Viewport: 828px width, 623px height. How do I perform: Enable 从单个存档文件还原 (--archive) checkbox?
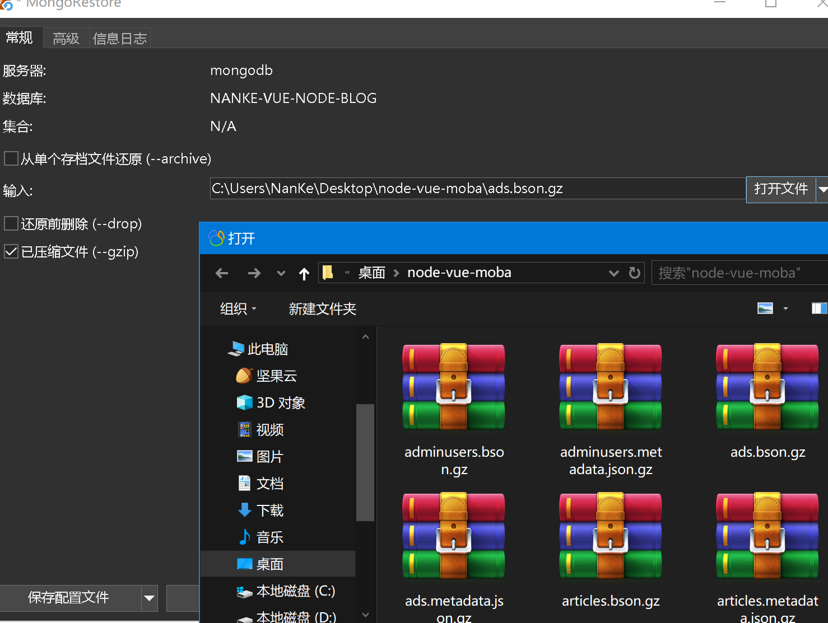[11, 158]
